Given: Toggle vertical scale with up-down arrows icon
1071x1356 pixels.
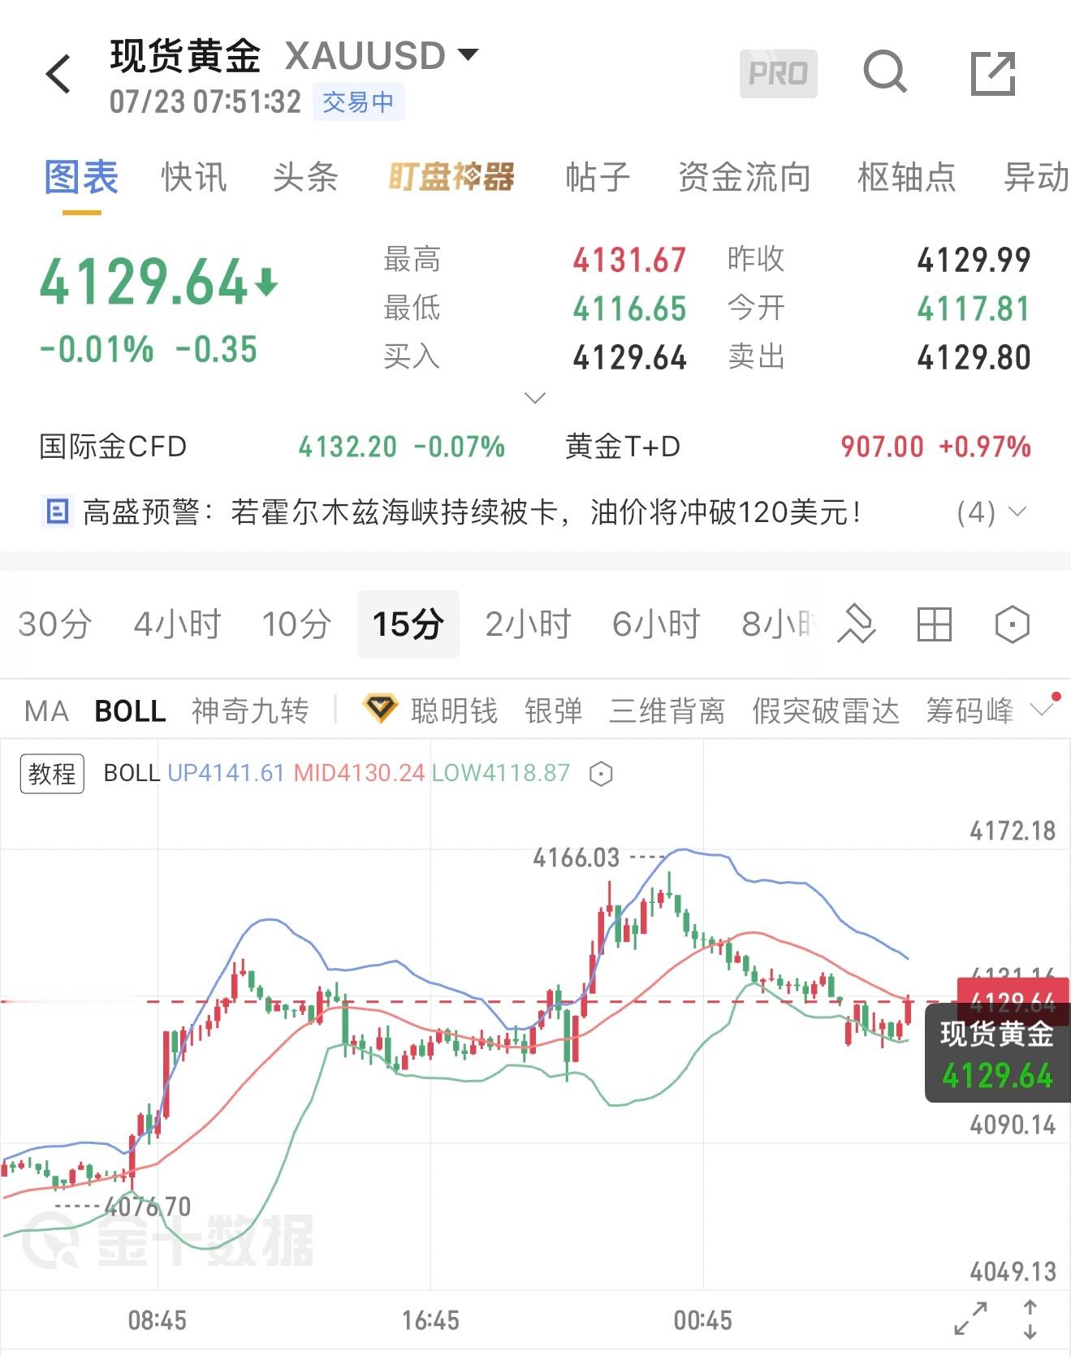Looking at the screenshot, I should (x=1030, y=1319).
